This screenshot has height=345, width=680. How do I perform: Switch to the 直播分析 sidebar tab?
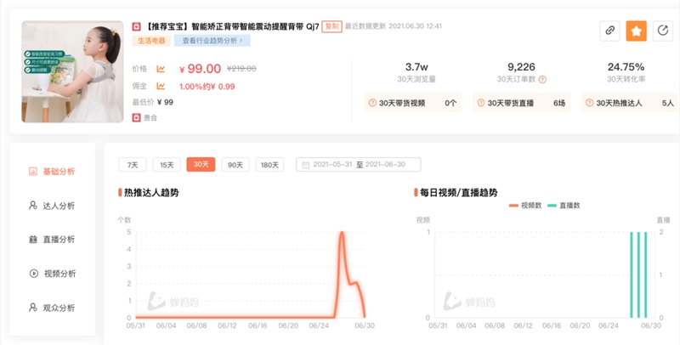[53, 240]
